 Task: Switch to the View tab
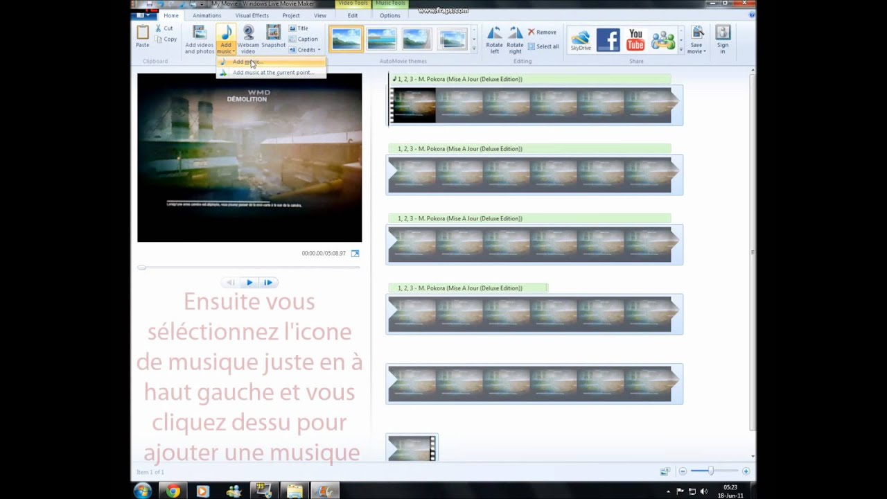click(x=319, y=15)
